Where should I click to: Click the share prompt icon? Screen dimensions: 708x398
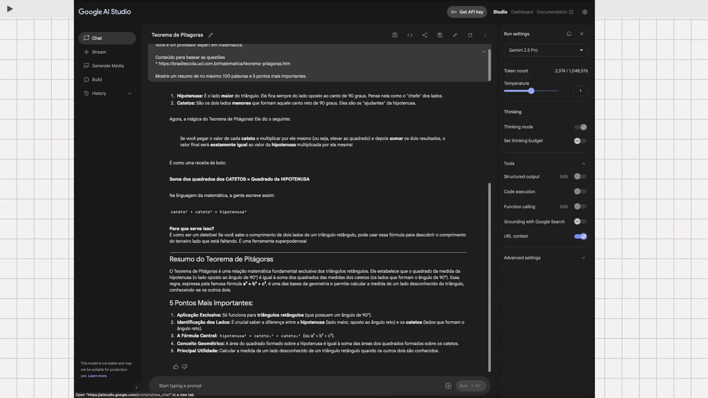[x=425, y=35]
